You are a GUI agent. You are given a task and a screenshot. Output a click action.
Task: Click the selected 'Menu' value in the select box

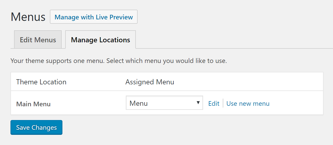pos(139,103)
